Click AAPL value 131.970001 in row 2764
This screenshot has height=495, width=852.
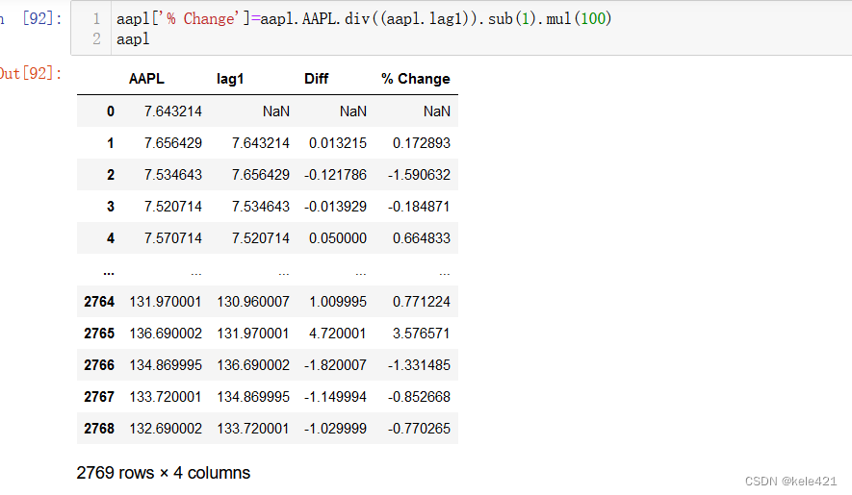(x=166, y=302)
